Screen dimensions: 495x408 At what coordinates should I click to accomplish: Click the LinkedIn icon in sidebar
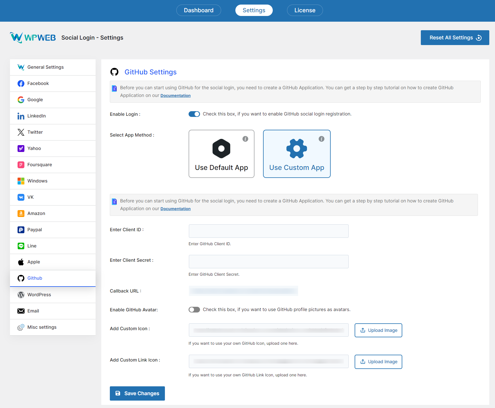point(21,116)
